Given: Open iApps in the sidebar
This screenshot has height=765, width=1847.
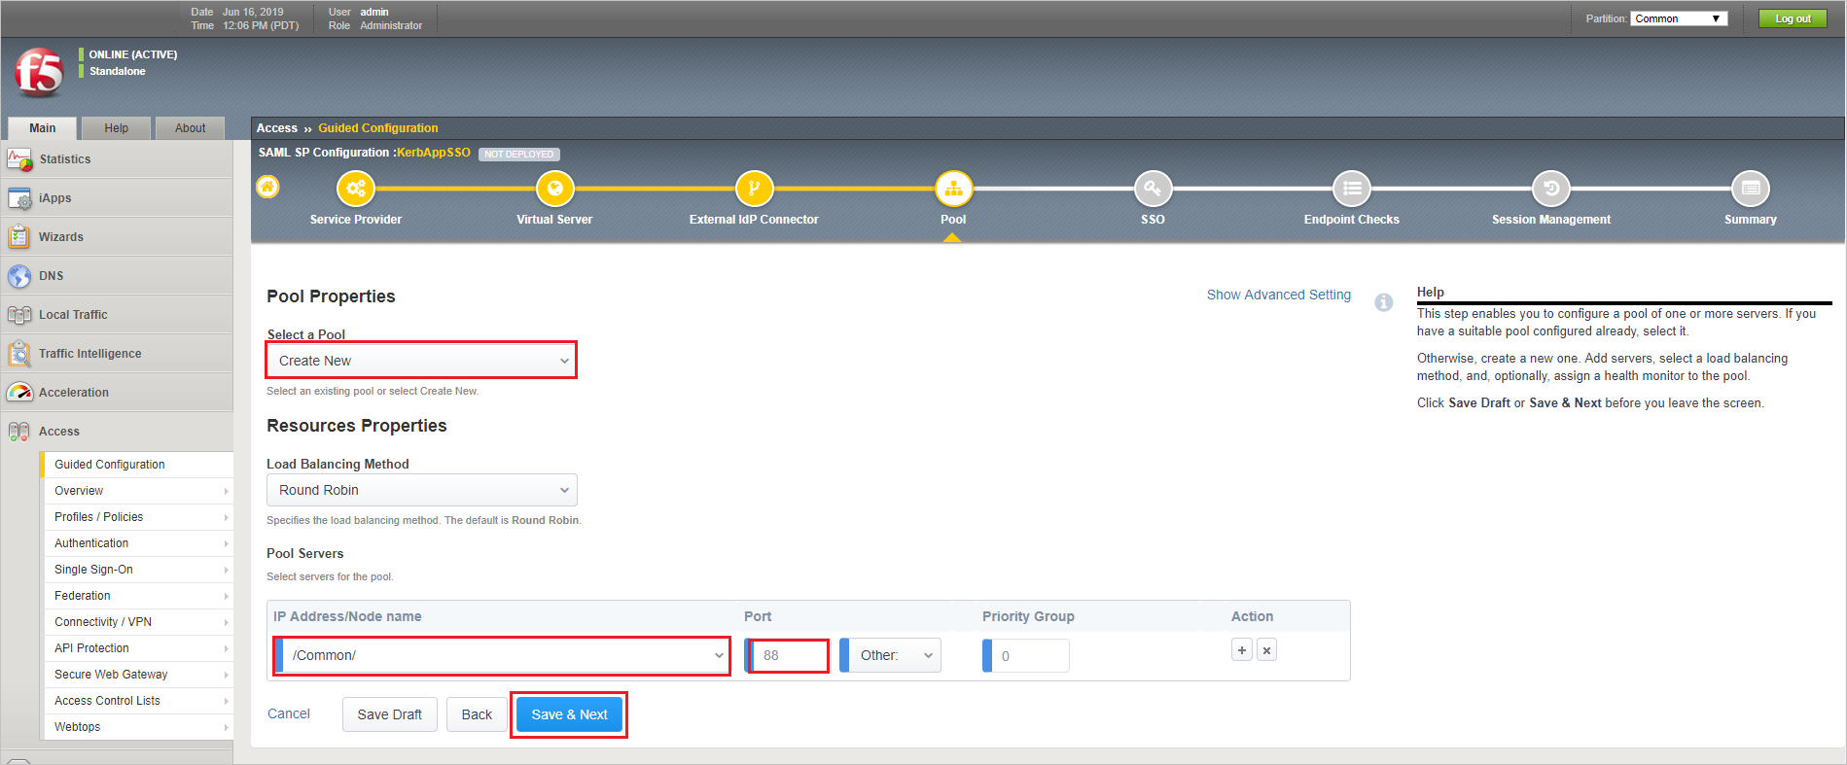Looking at the screenshot, I should point(117,198).
